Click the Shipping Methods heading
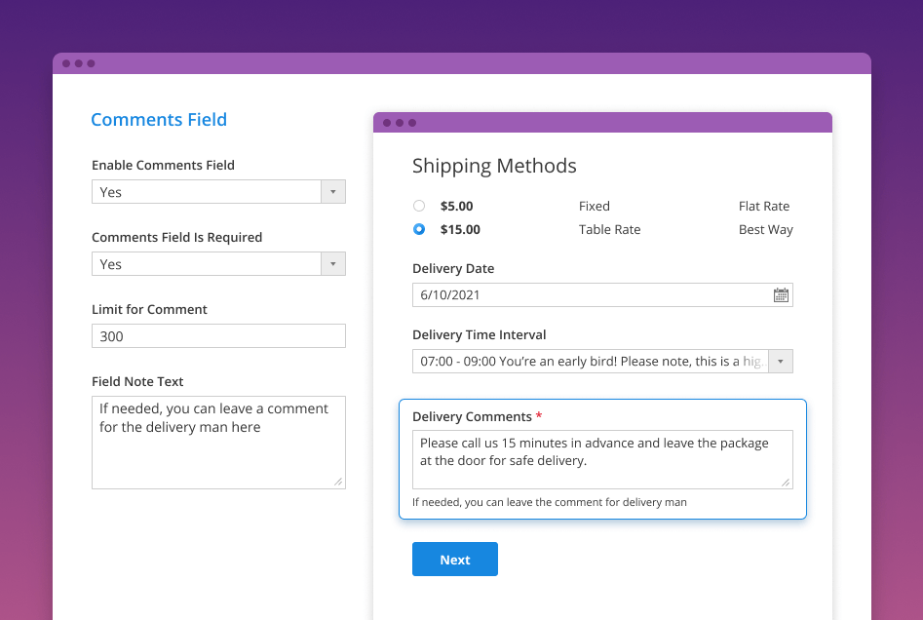The height and width of the screenshot is (620, 923). tap(494, 166)
